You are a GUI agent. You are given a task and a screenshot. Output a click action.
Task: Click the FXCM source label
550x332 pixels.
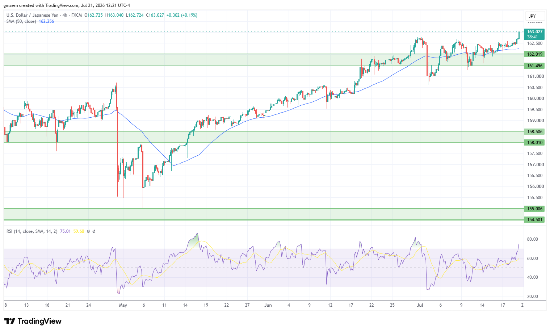point(76,15)
